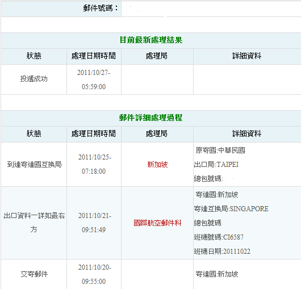Click 寄達國:新加坡 in the 交寄郵件 row
This screenshot has width=301, height=289.
(217, 274)
